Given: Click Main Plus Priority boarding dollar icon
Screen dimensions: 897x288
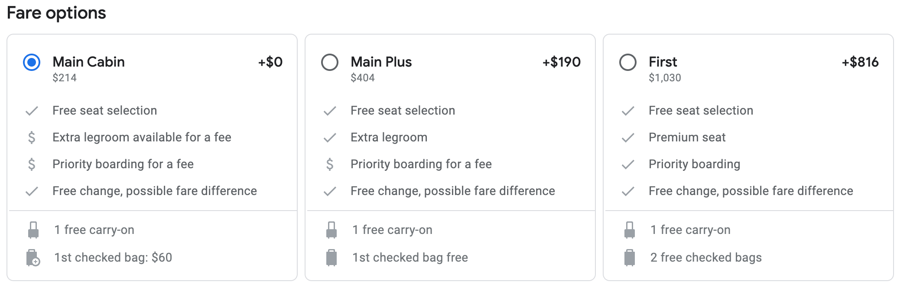Looking at the screenshot, I should [330, 164].
